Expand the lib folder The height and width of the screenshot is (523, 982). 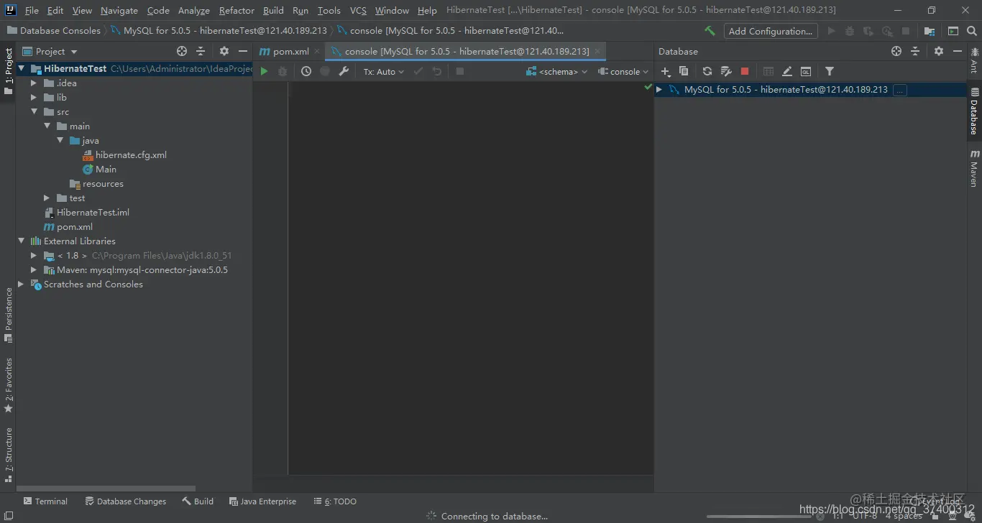click(34, 98)
